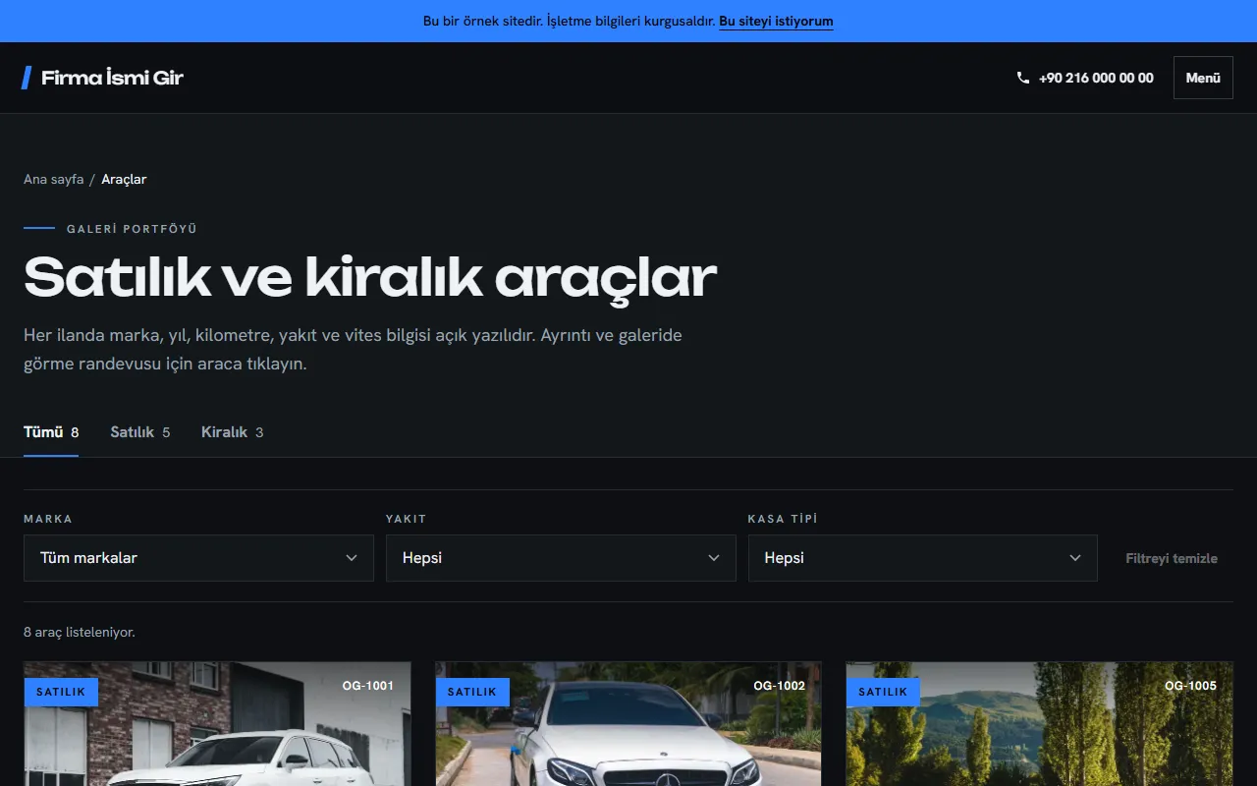
Task: Open the OG-1005 vehicle card photo
Action: click(x=1039, y=724)
